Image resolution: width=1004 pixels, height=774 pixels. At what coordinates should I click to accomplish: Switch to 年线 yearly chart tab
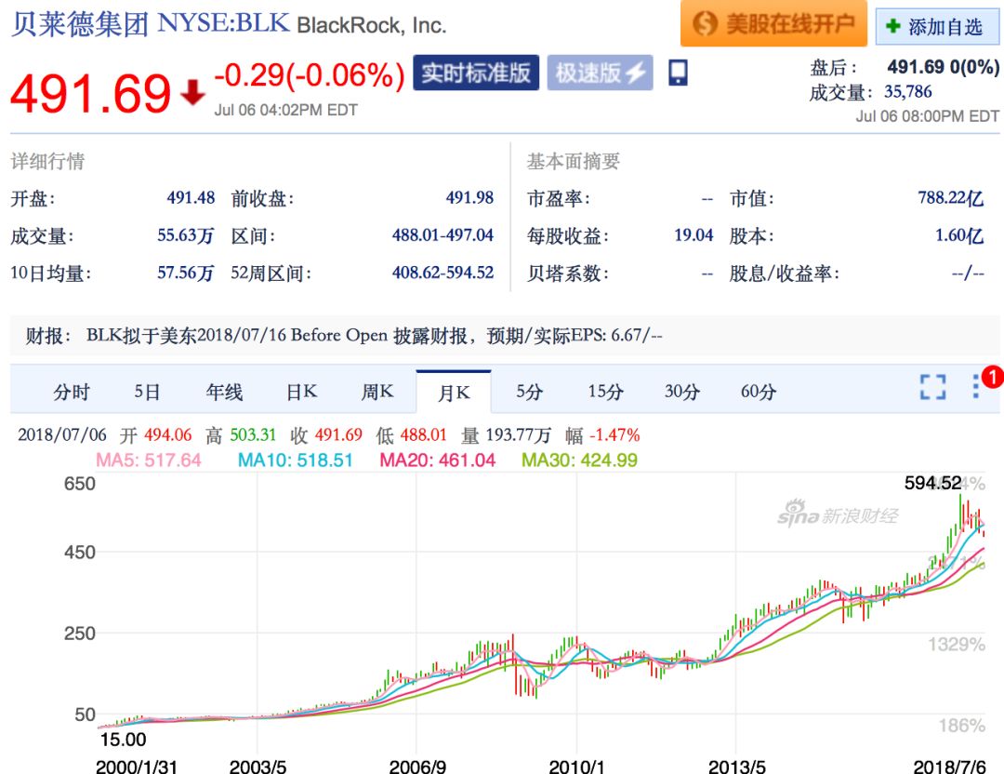(224, 392)
